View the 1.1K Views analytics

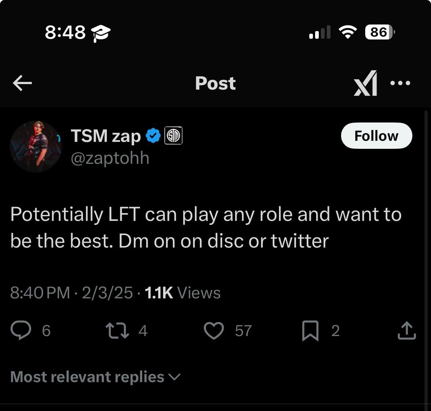click(x=182, y=293)
